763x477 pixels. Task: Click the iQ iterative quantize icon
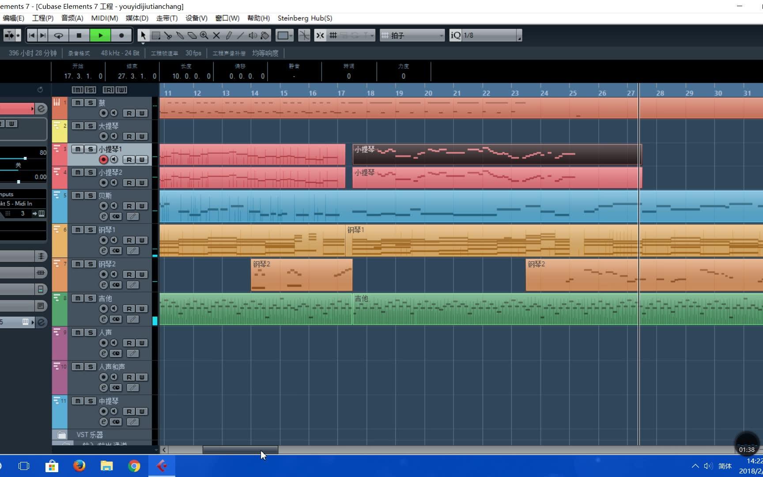coord(455,35)
